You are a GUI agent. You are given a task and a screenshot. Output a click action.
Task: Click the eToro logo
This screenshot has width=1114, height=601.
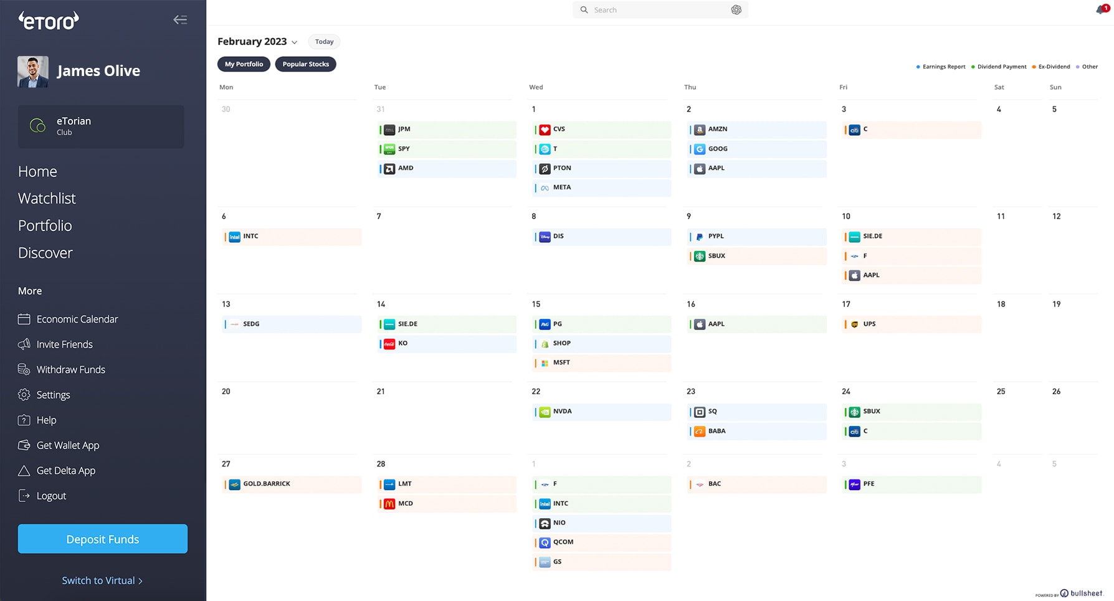coord(49,21)
